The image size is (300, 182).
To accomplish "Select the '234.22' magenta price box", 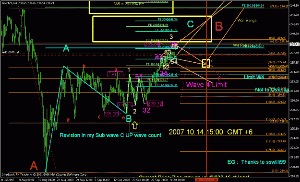I will coord(115,74).
